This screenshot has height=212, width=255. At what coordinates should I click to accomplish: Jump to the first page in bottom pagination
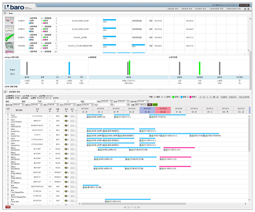(125, 207)
